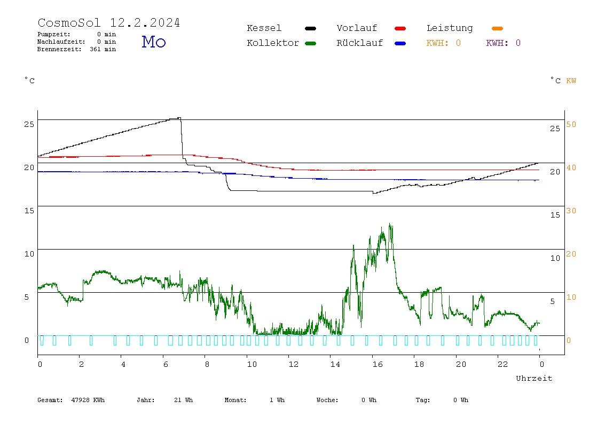
Task: Click the Vorlauf legend label
Action: point(357,28)
